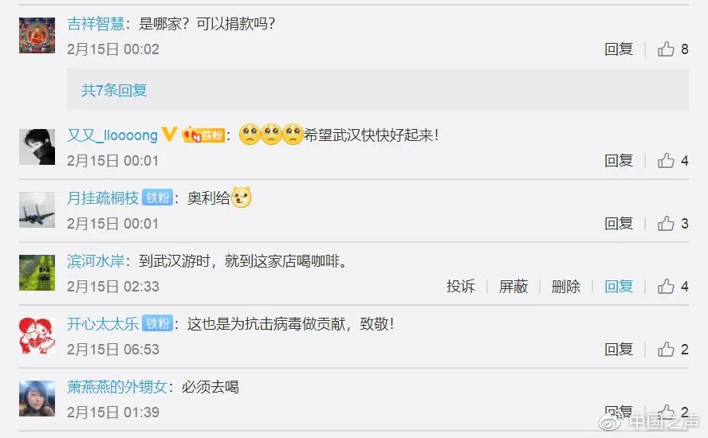
Task: Click the verified V badge beside 又又_lloooong
Action: click(x=169, y=134)
